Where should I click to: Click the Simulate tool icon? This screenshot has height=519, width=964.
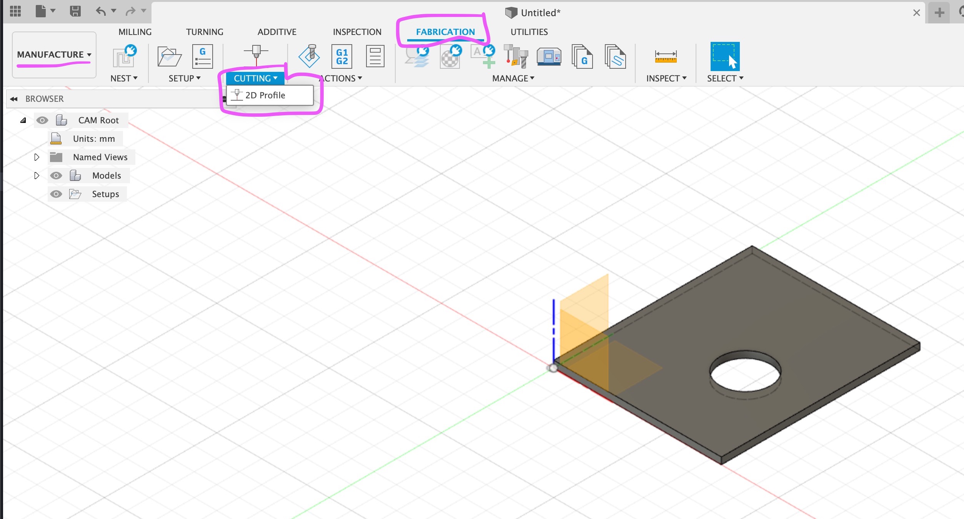[309, 56]
